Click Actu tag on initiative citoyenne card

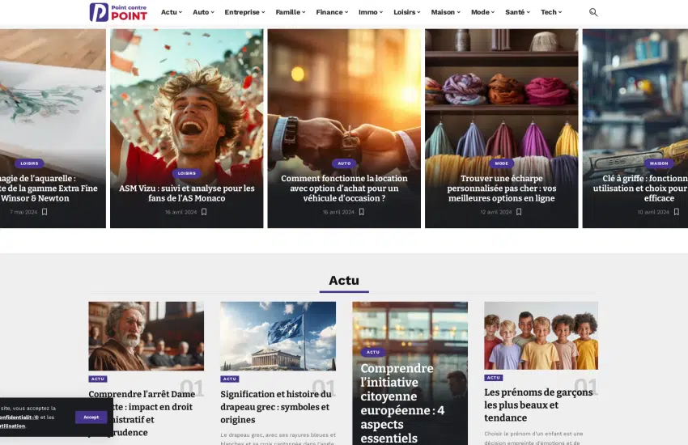click(x=373, y=352)
